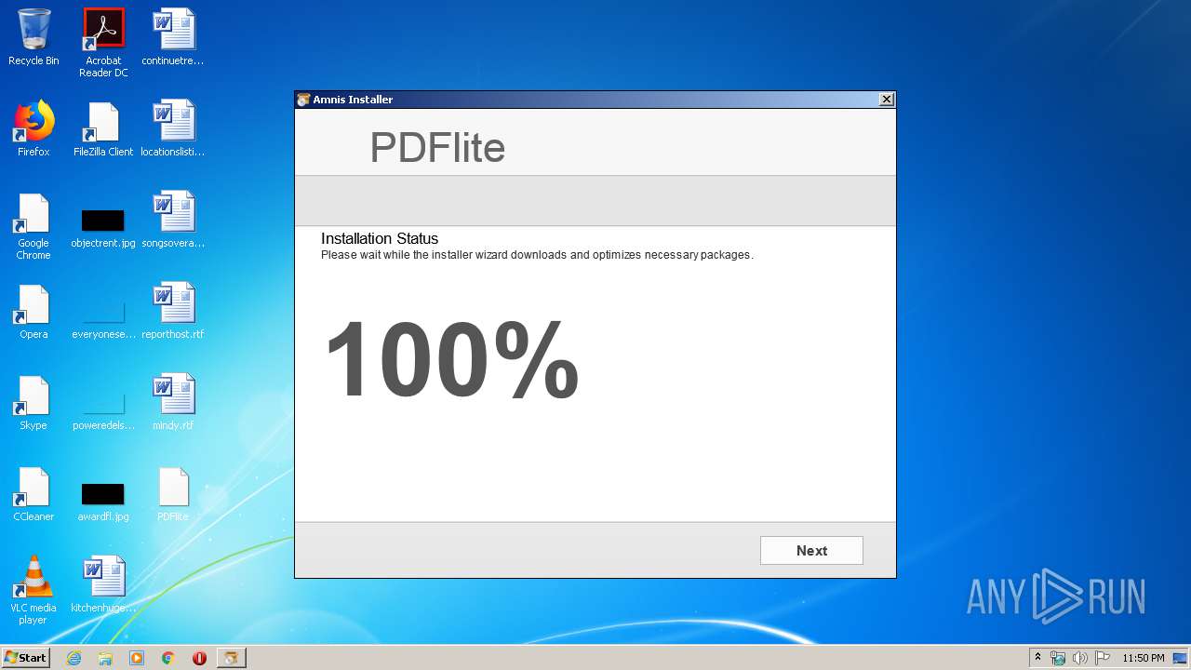
Task: Open Windows Explorer folder in taskbar
Action: click(x=105, y=658)
